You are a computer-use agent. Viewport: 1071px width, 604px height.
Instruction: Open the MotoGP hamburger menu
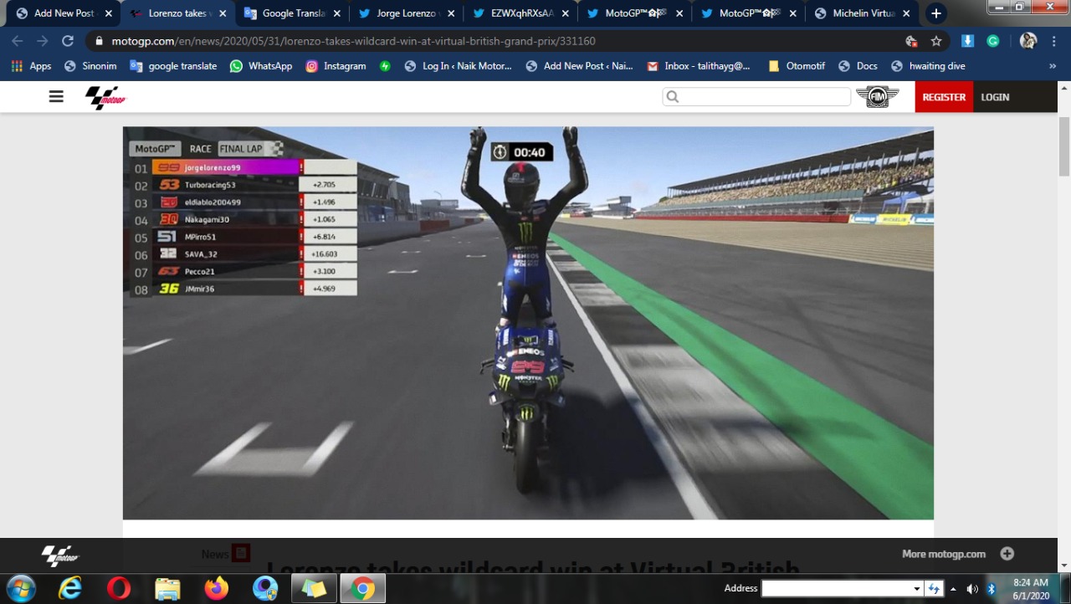(56, 97)
